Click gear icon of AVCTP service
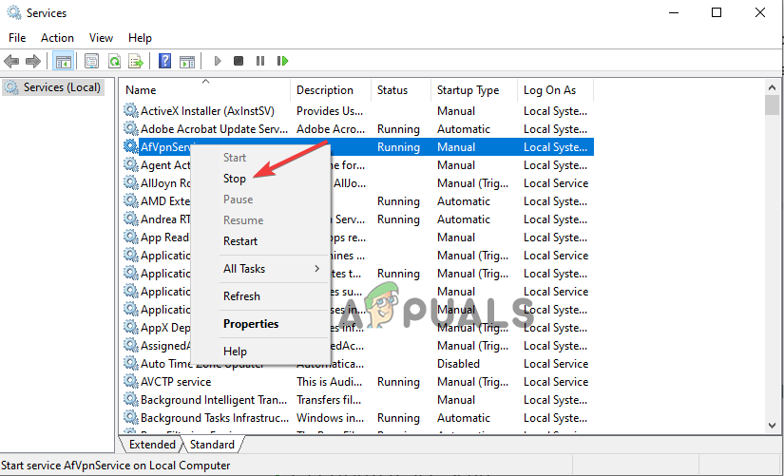Viewport: 784px width, 476px height. point(130,382)
